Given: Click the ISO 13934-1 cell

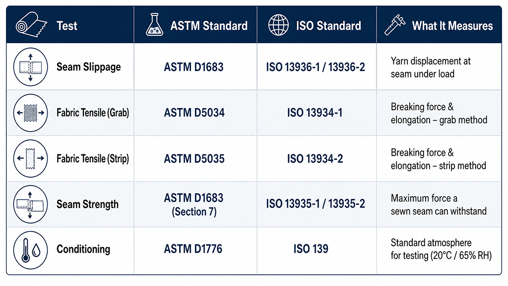Looking at the screenshot, I should pyautogui.click(x=317, y=113).
